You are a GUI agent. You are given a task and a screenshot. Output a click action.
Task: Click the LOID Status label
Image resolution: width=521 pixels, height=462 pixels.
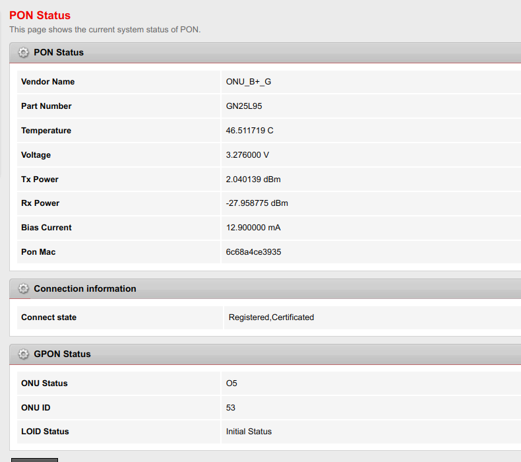(46, 432)
